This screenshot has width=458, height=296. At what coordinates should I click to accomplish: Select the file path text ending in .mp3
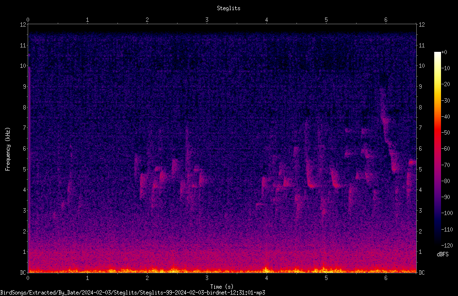click(x=132, y=293)
